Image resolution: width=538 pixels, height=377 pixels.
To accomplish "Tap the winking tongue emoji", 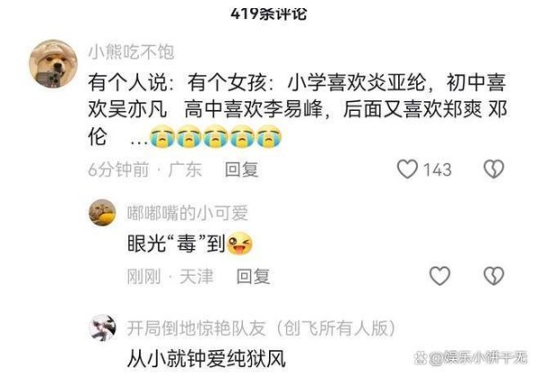I will (x=239, y=244).
